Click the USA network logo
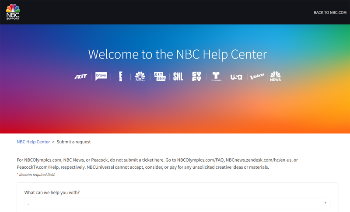 [236, 77]
